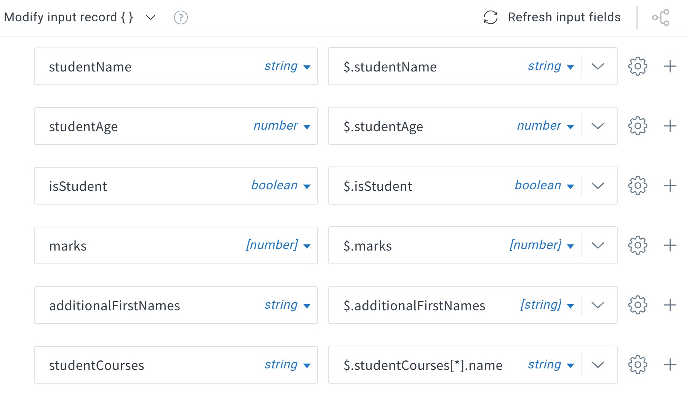Expand the $.studentCourses[*].name value chevron
Image resolution: width=687 pixels, height=403 pixels.
(598, 365)
